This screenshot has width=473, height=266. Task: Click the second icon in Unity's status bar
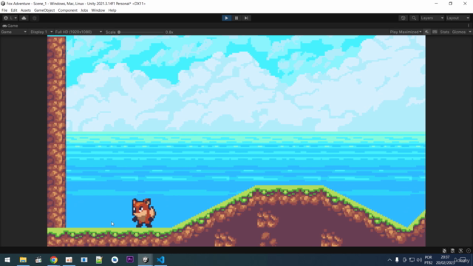pos(452,250)
